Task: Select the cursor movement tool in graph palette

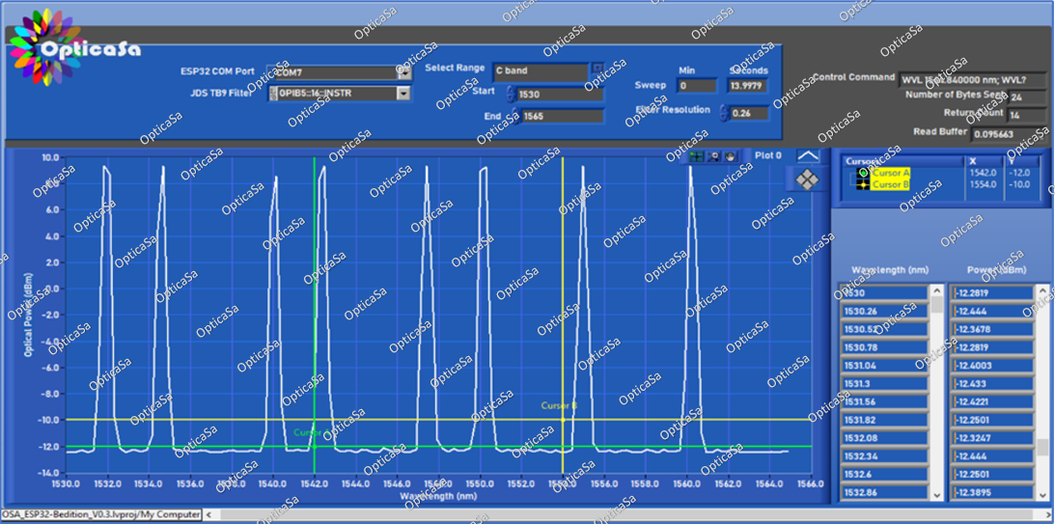Action: click(696, 156)
